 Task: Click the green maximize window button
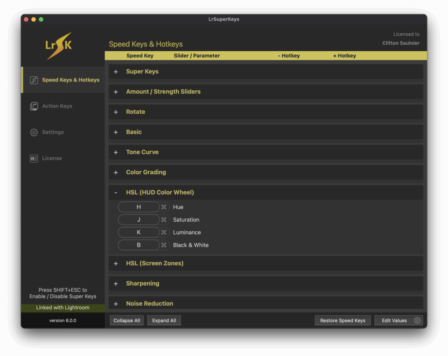coord(41,19)
